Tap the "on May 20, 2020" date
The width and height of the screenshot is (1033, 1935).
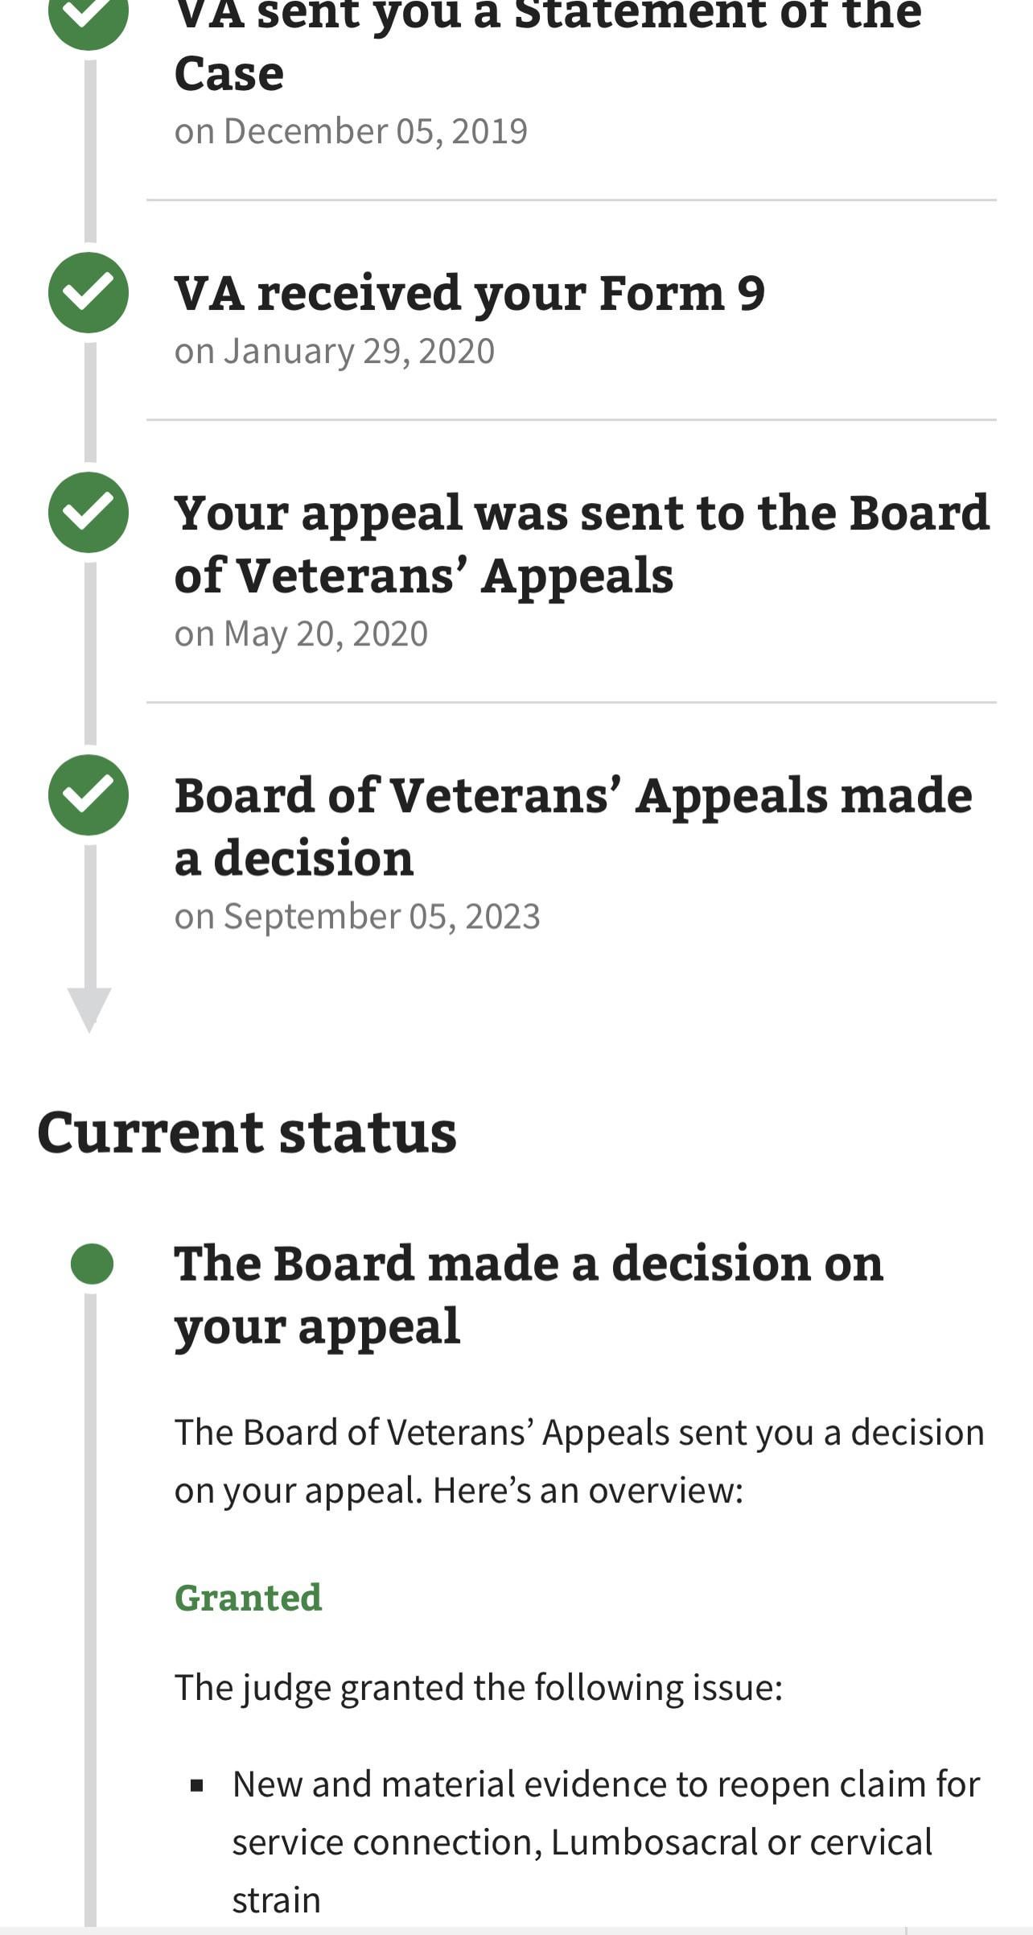click(301, 634)
